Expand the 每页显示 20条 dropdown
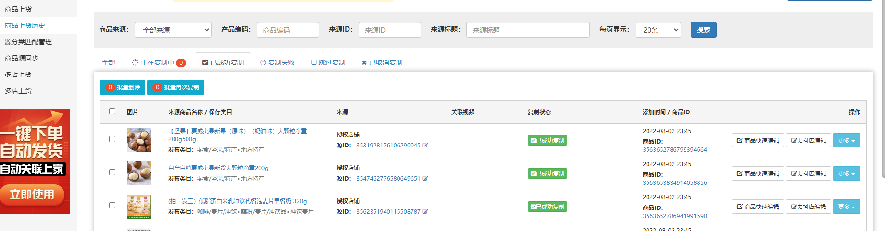This screenshot has height=231, width=885. click(658, 30)
